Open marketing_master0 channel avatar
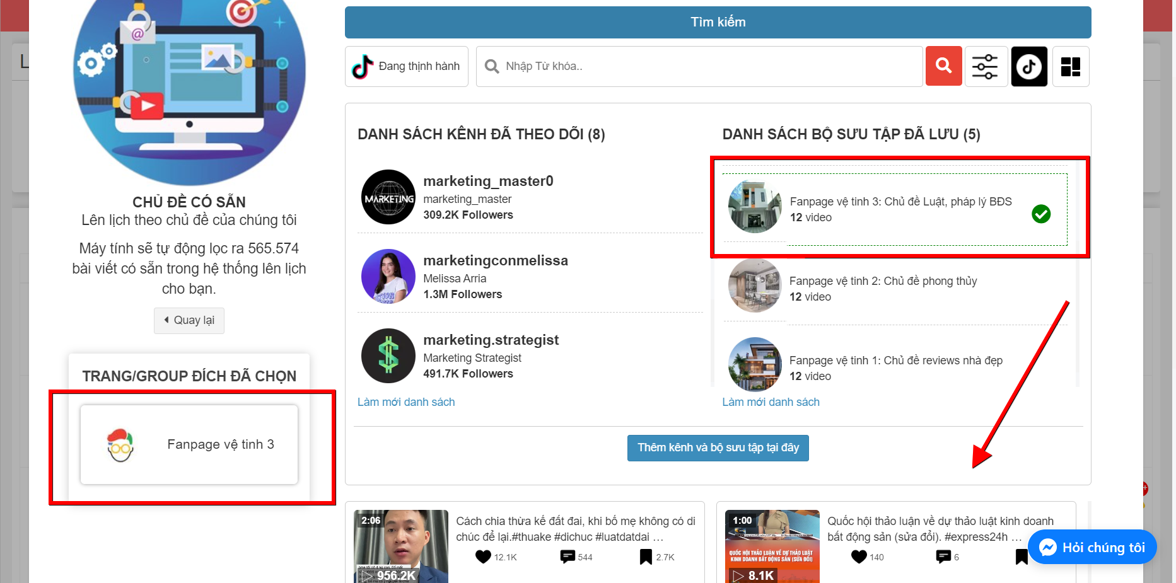This screenshot has width=1176, height=583. tap(388, 197)
